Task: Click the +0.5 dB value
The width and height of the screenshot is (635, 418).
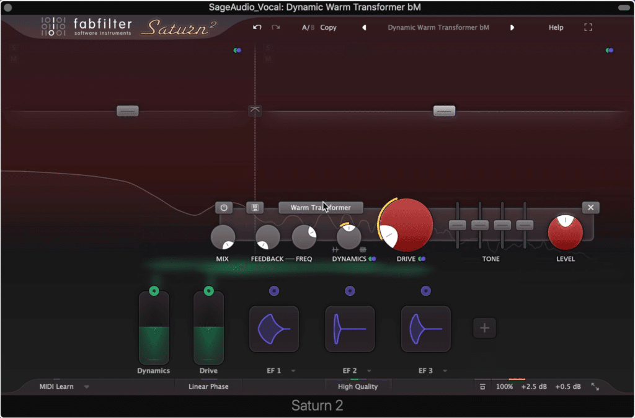Action: click(x=568, y=387)
